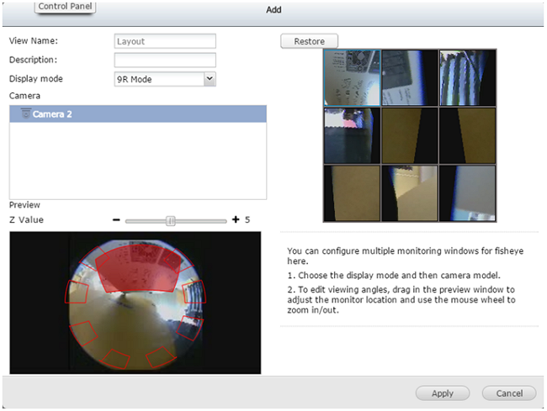The image size is (547, 411).
Task: Select the middle-right monitoring window thumbnail
Action: point(467,135)
